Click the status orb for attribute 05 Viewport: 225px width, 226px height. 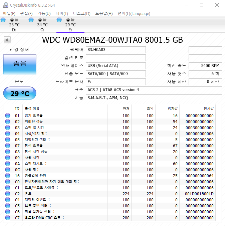8,140
